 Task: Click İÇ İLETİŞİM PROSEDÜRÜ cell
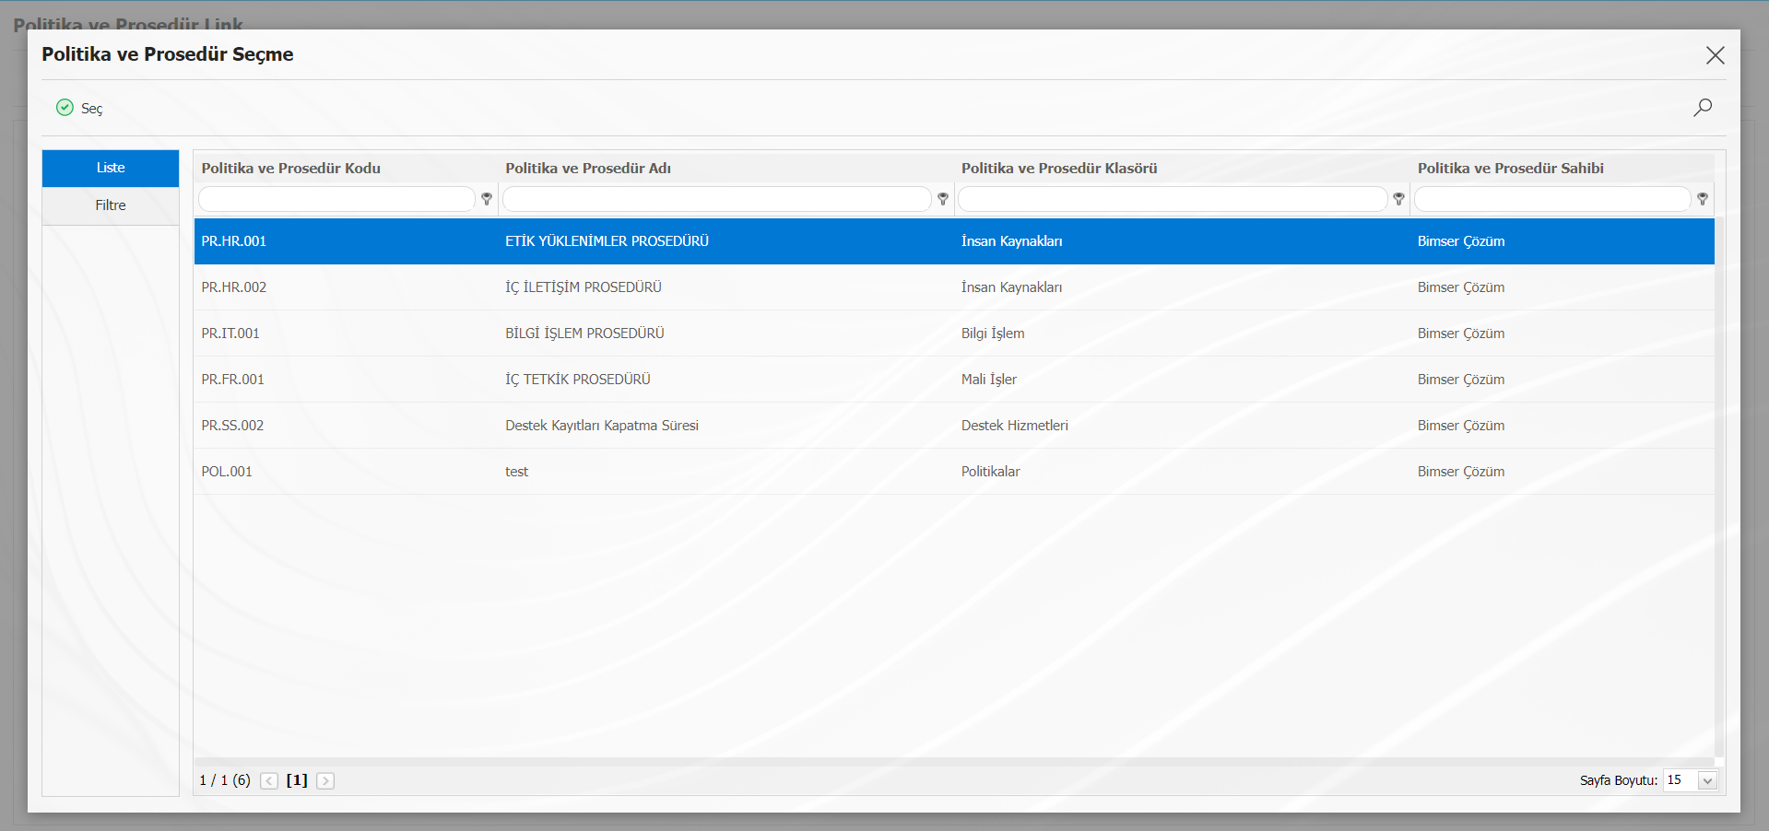[584, 287]
